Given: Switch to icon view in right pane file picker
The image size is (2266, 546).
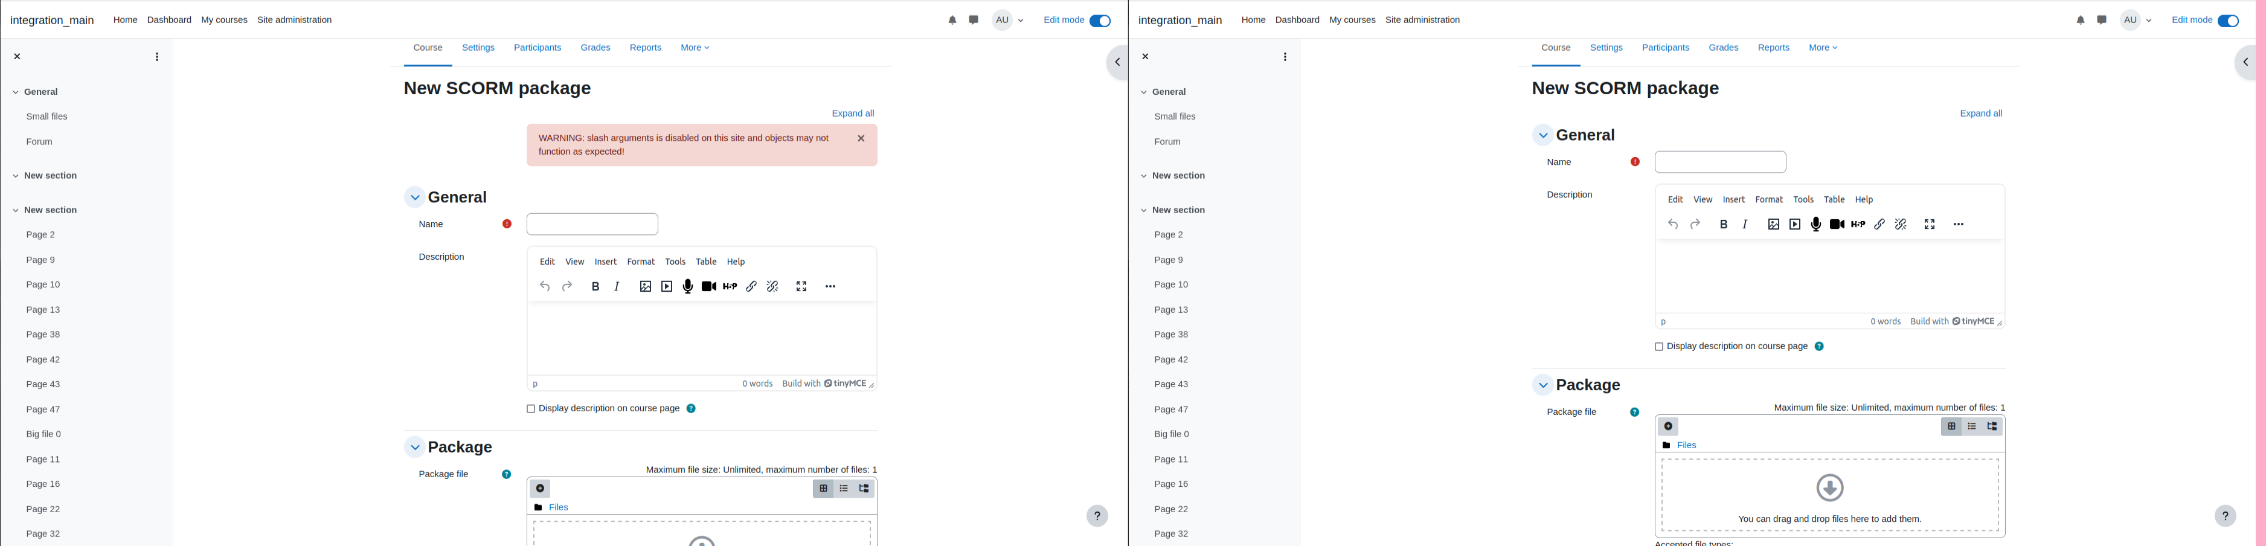Looking at the screenshot, I should [1951, 426].
